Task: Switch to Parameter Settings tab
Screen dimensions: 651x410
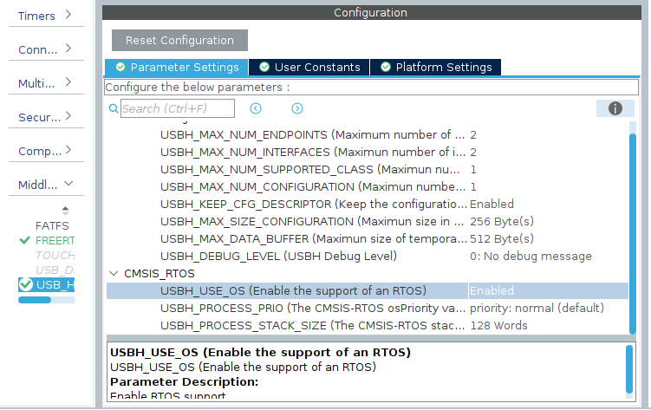Action: tap(177, 68)
